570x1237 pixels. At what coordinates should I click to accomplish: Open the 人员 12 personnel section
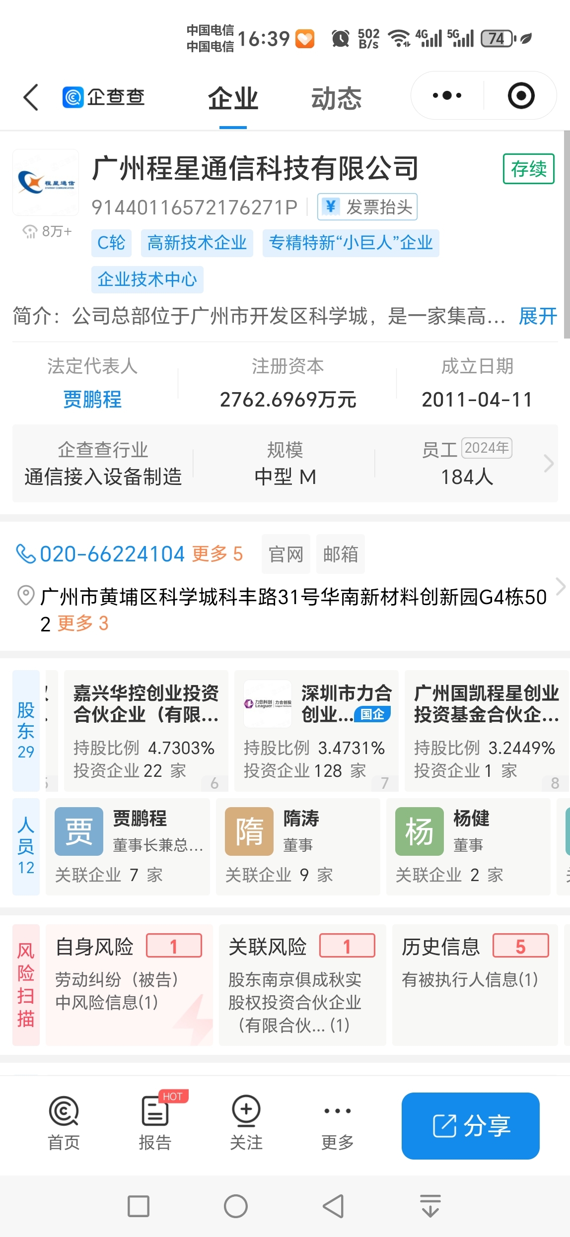[26, 846]
